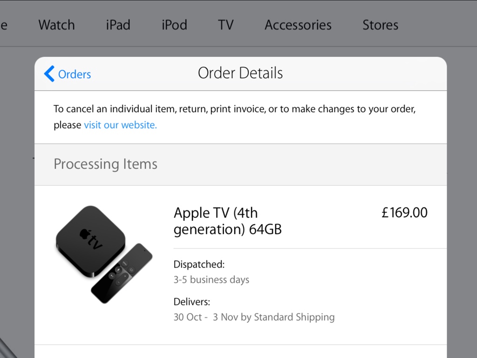Click the Apple logo on the TV box
The height and width of the screenshot is (358, 477).
pyautogui.click(x=84, y=233)
